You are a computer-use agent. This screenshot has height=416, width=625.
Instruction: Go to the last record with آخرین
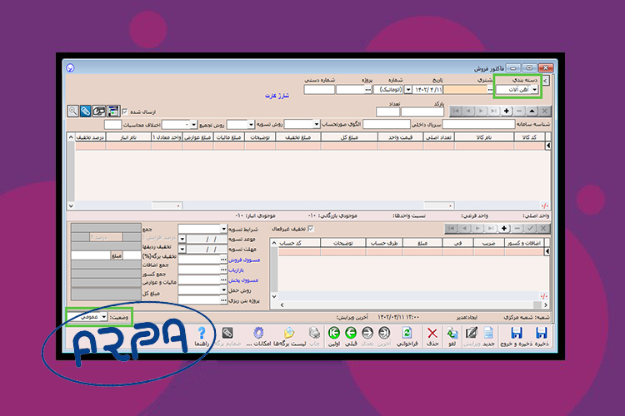coord(384,333)
